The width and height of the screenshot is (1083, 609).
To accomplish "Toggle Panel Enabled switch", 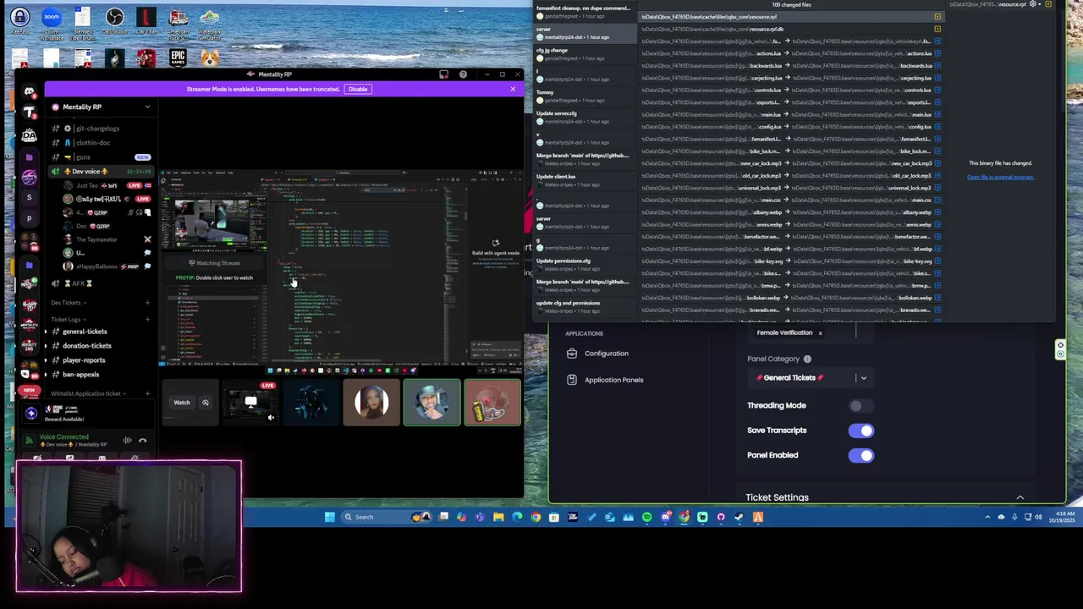I will 860,455.
